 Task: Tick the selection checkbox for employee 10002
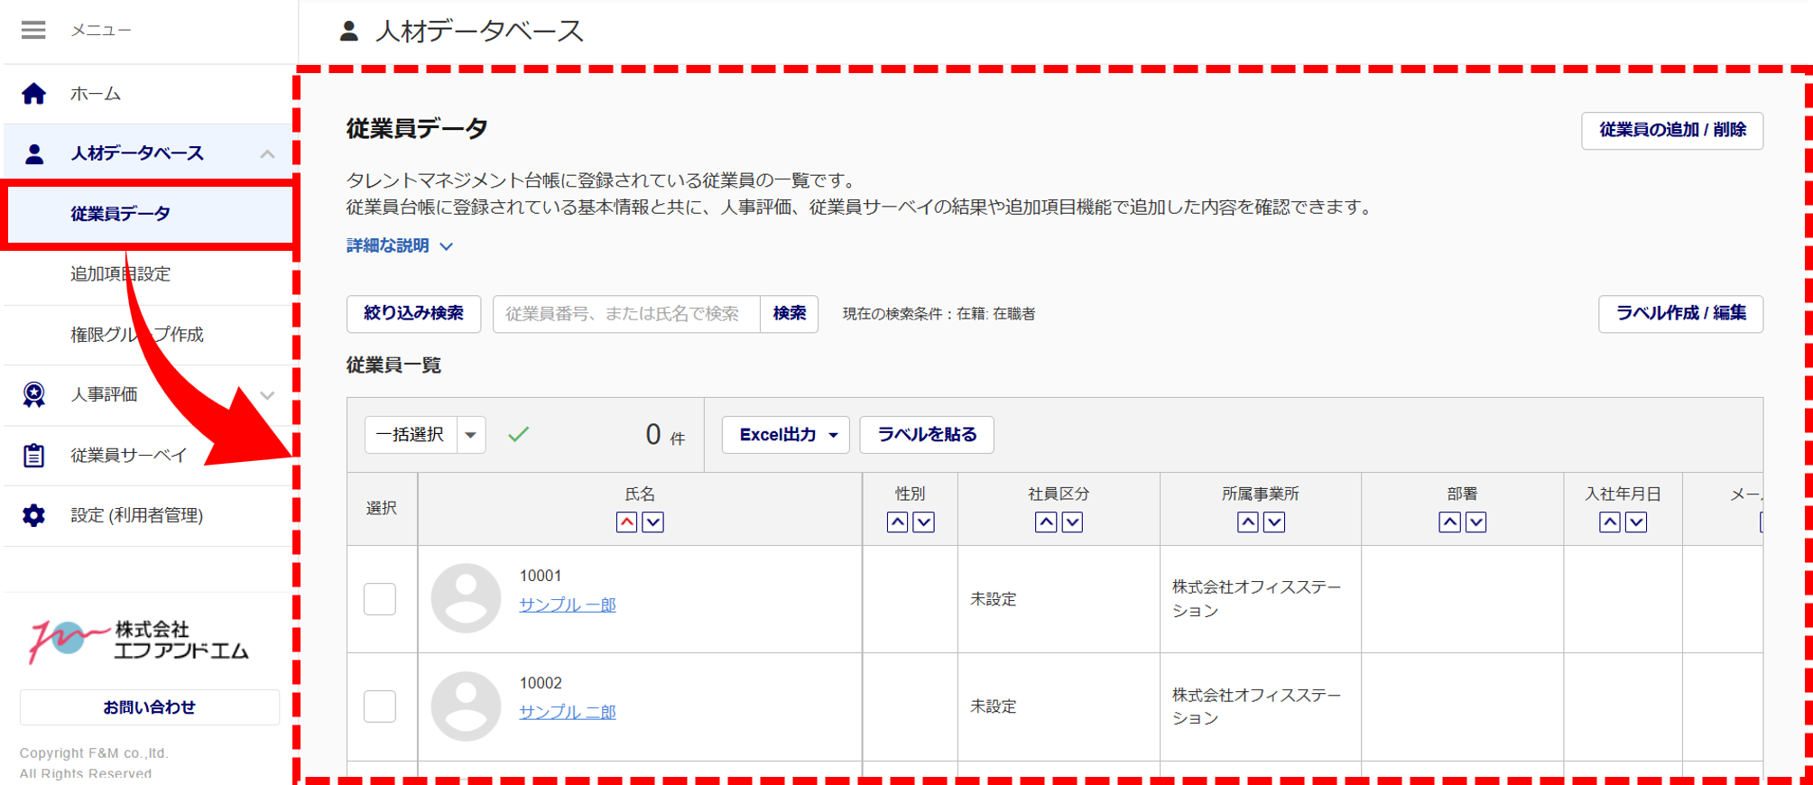pos(380,706)
